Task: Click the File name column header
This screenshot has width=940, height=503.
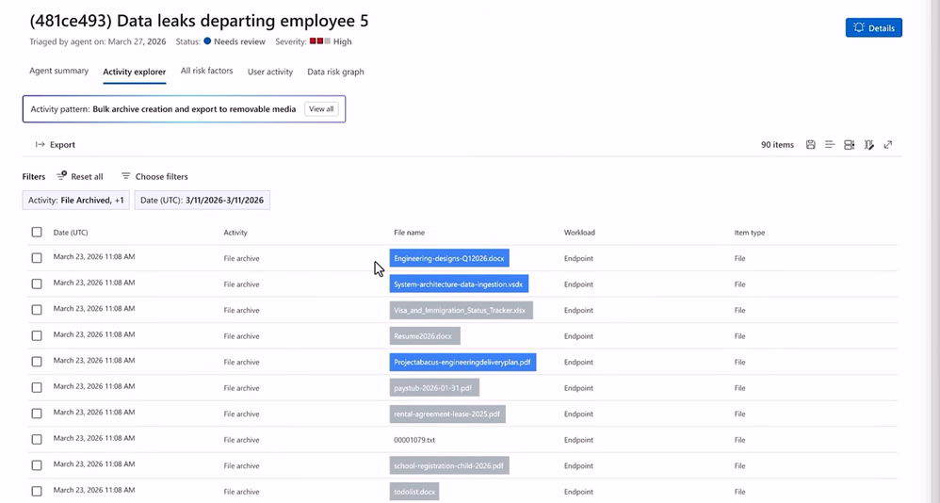Action: coord(409,233)
